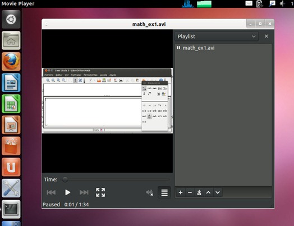Open the Playlist sidebar dropdown

coord(217,36)
